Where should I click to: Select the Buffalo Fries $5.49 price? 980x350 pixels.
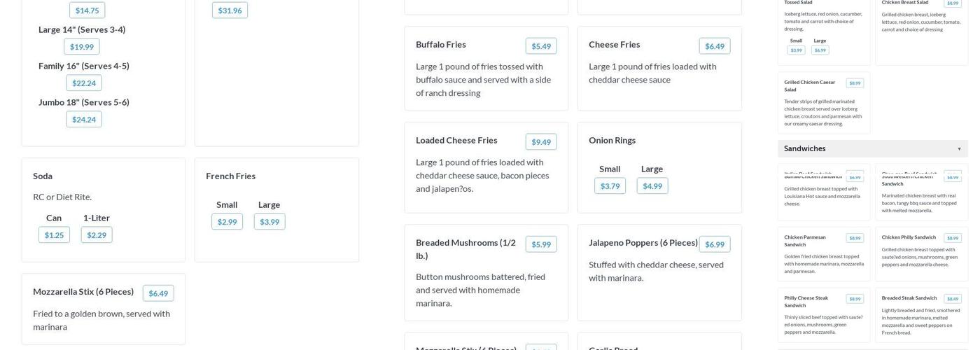[x=541, y=46]
